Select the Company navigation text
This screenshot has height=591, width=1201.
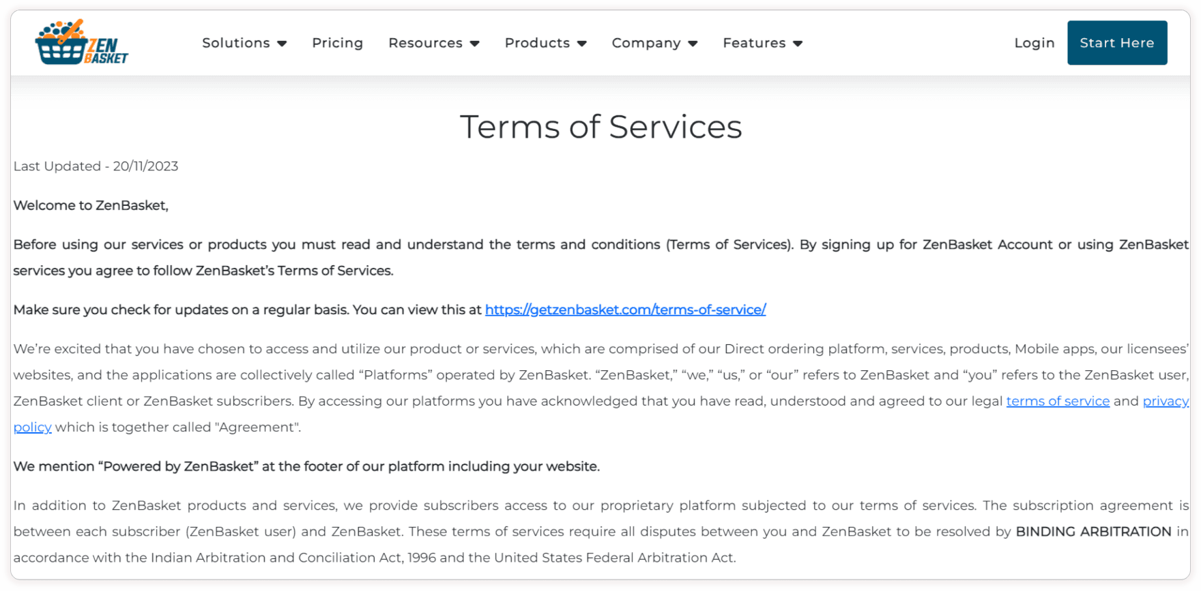pyautogui.click(x=646, y=43)
